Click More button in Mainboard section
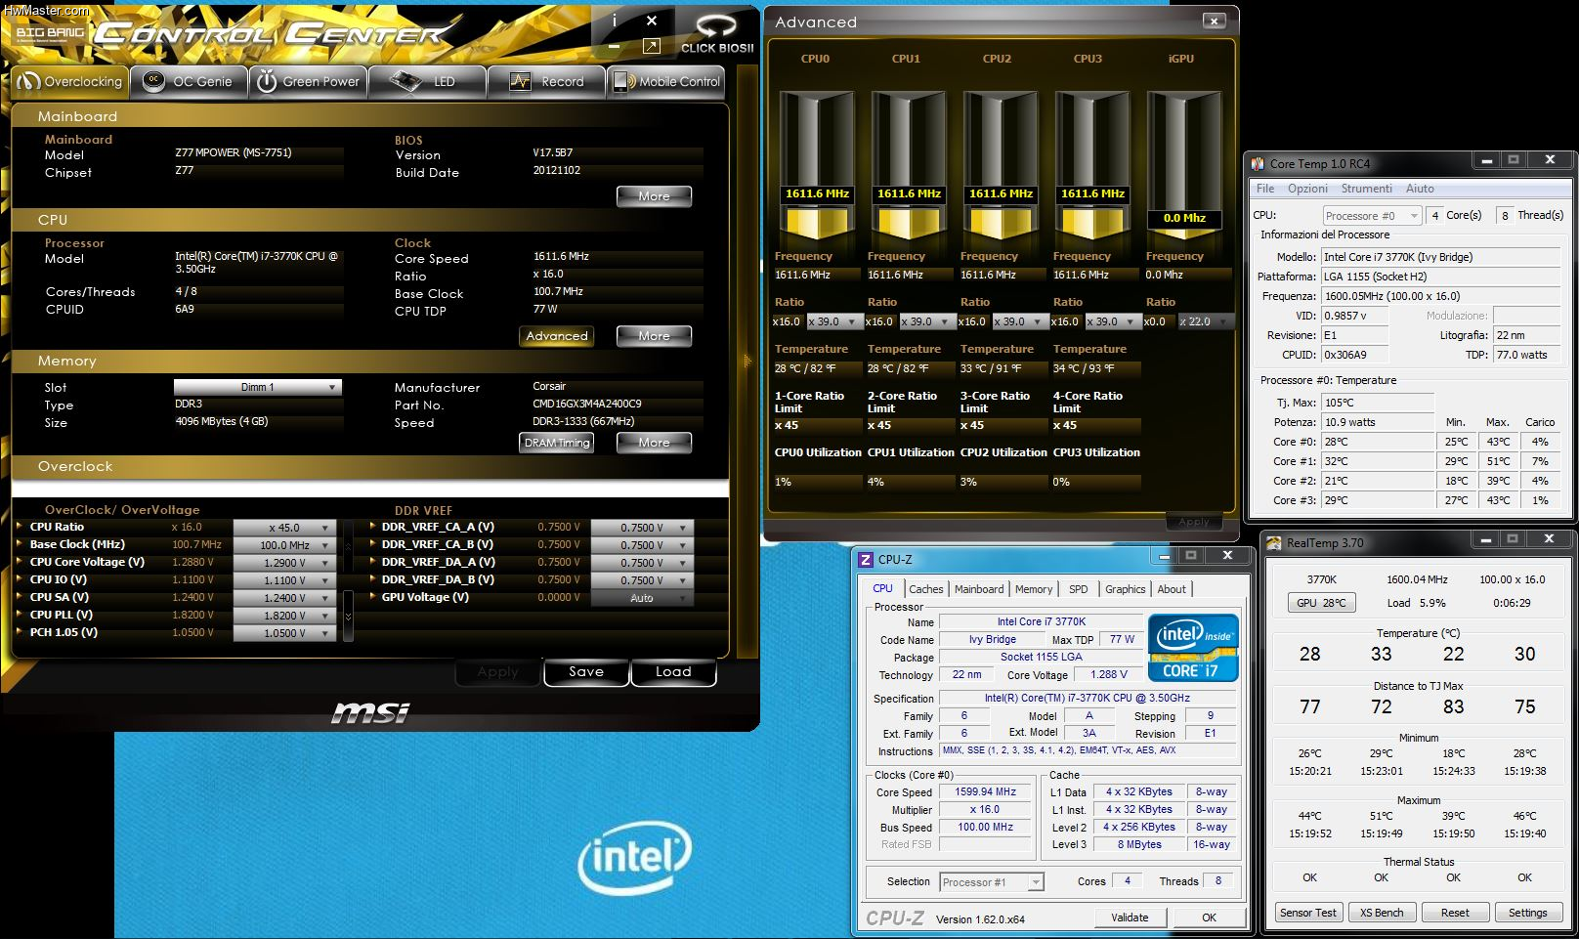 (654, 196)
